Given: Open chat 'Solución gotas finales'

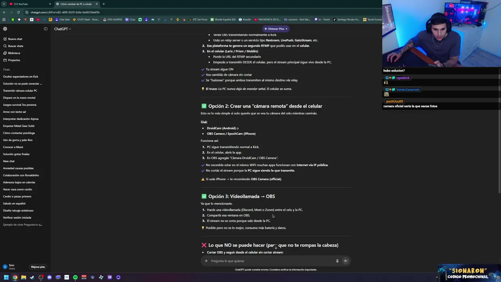Looking at the screenshot, I should pyautogui.click(x=16, y=154).
